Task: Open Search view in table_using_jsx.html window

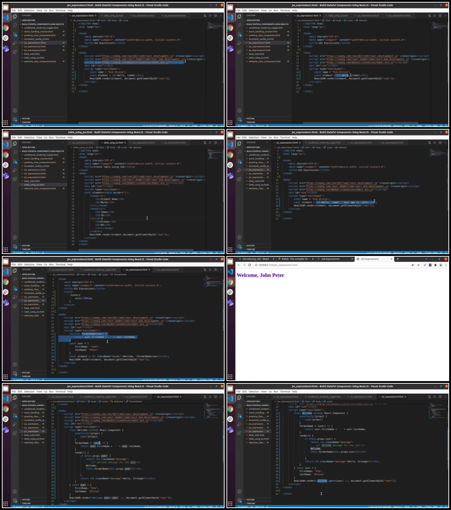Action: coord(15,152)
